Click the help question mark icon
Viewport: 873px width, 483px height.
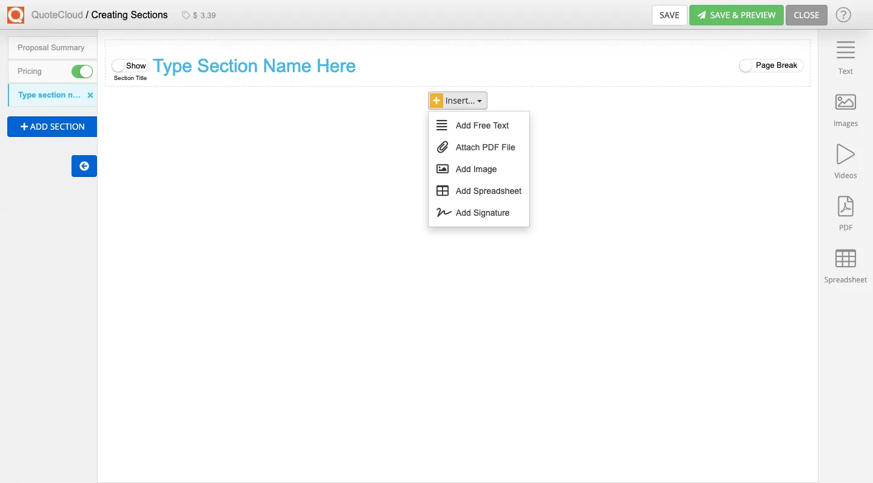pos(843,15)
